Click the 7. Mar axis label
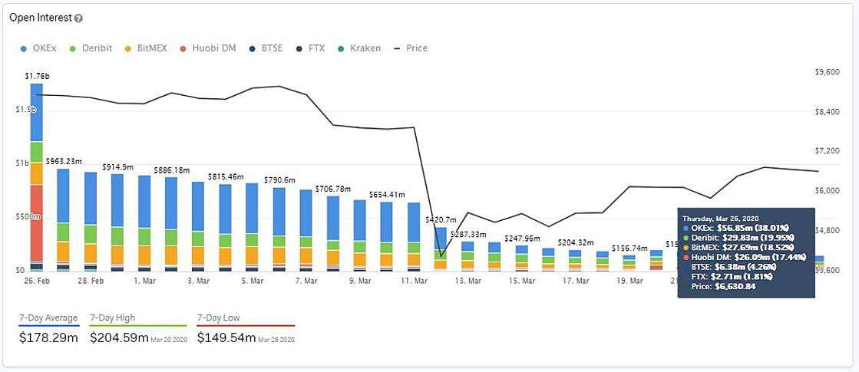The image size is (859, 372). tap(306, 281)
